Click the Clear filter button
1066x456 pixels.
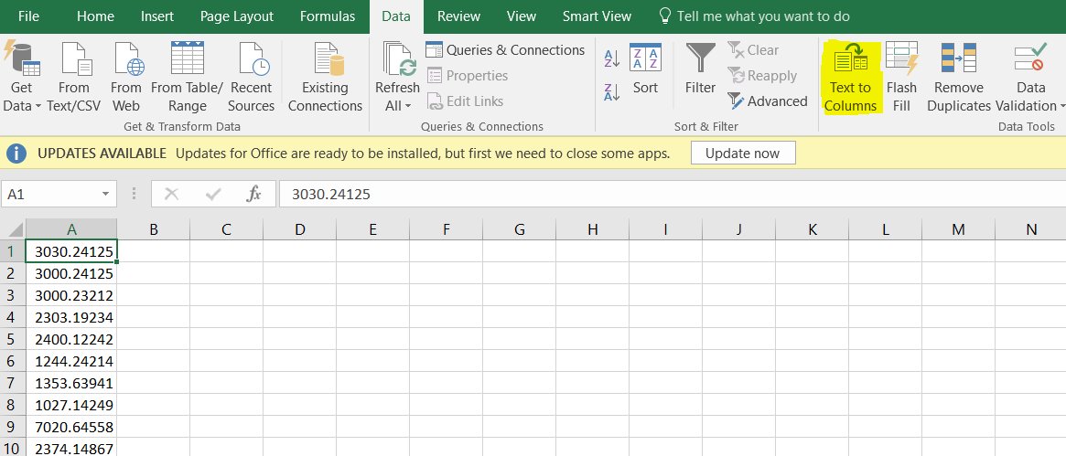pos(753,50)
